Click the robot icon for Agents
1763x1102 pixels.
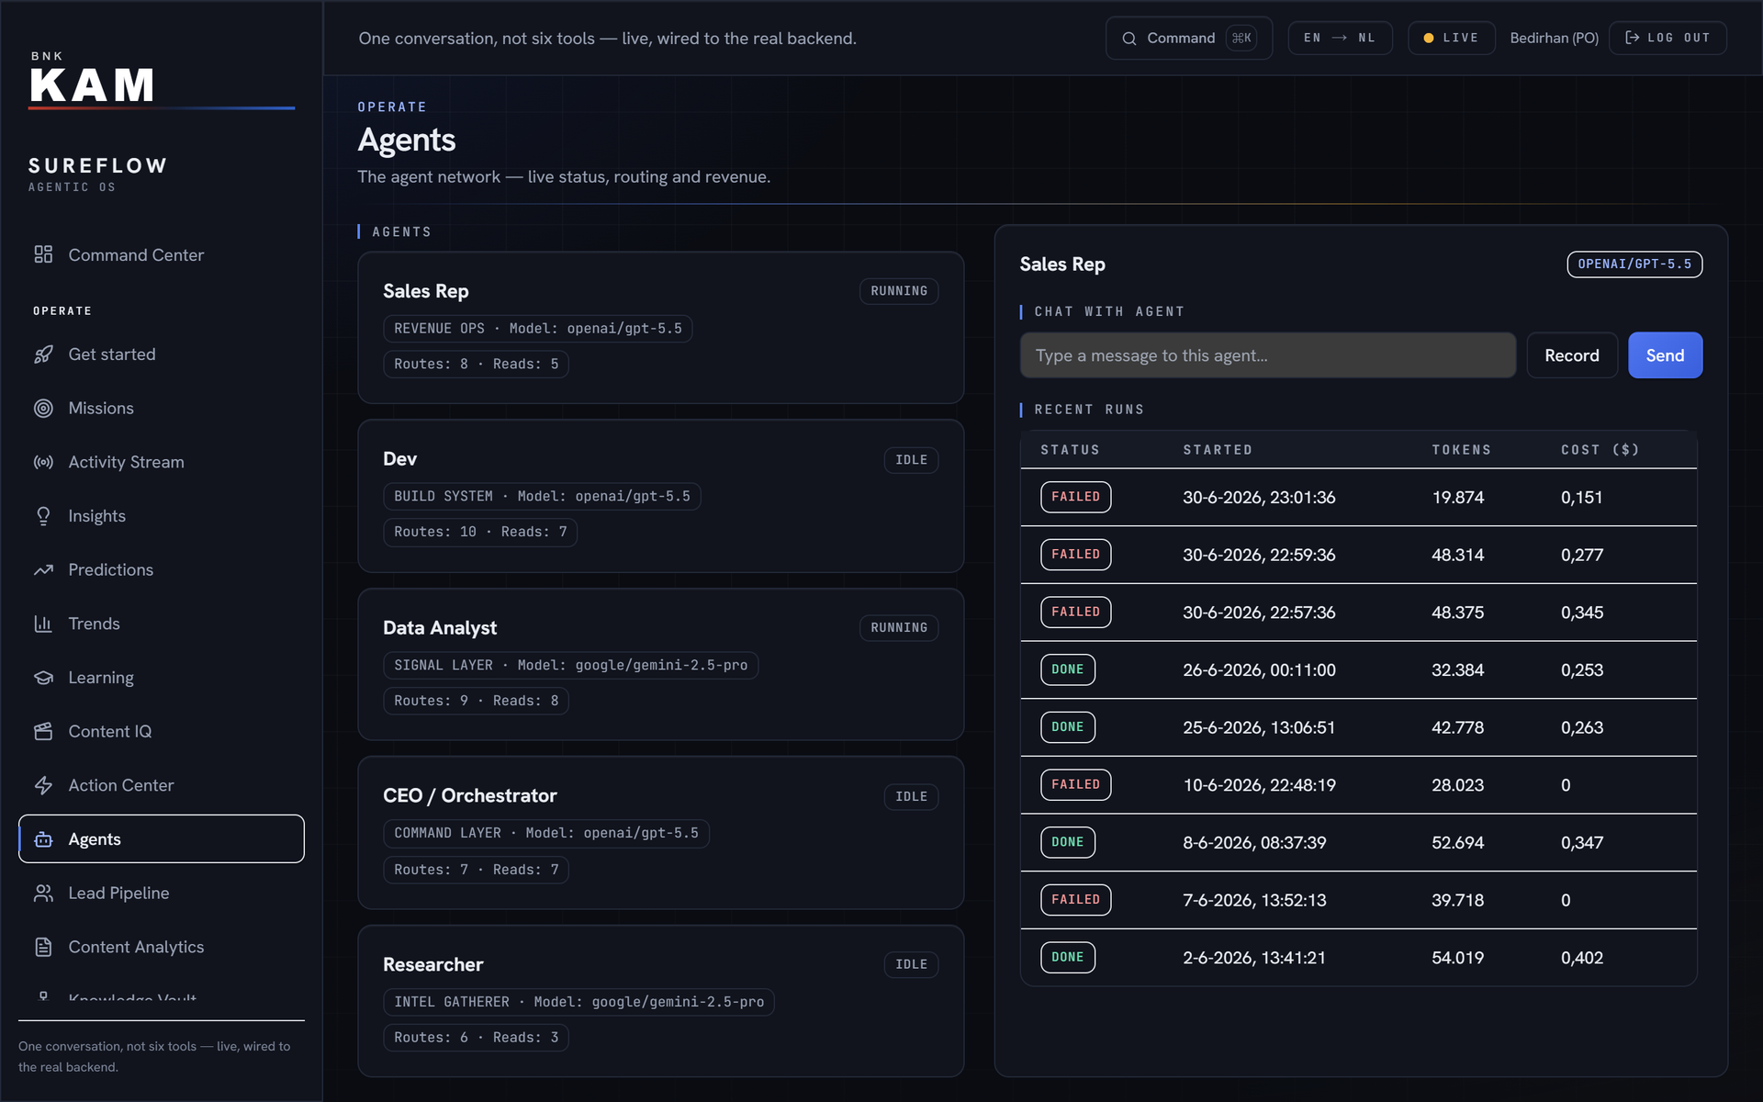tap(43, 839)
